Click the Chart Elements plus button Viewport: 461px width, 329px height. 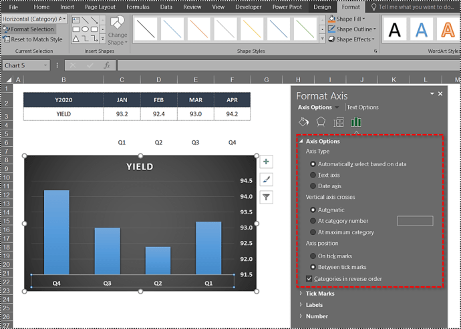click(x=267, y=162)
